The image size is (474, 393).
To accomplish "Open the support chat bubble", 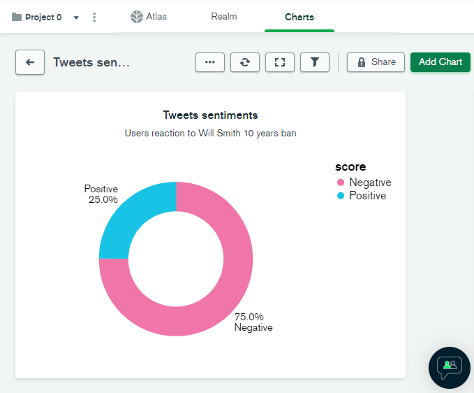I will [450, 368].
